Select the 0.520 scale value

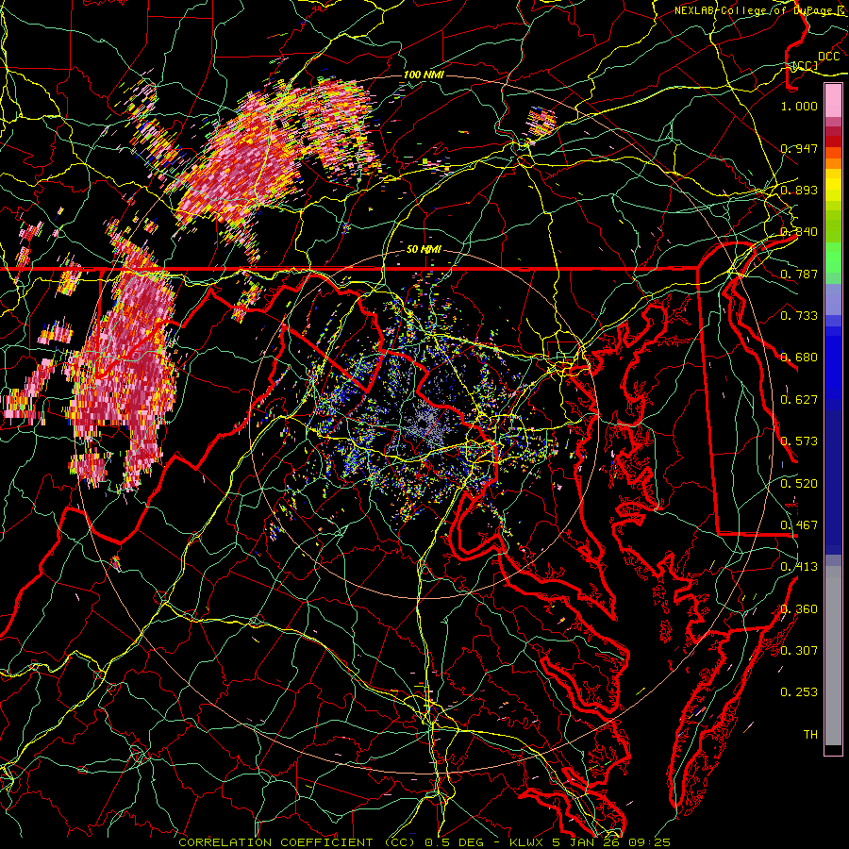pyautogui.click(x=799, y=484)
